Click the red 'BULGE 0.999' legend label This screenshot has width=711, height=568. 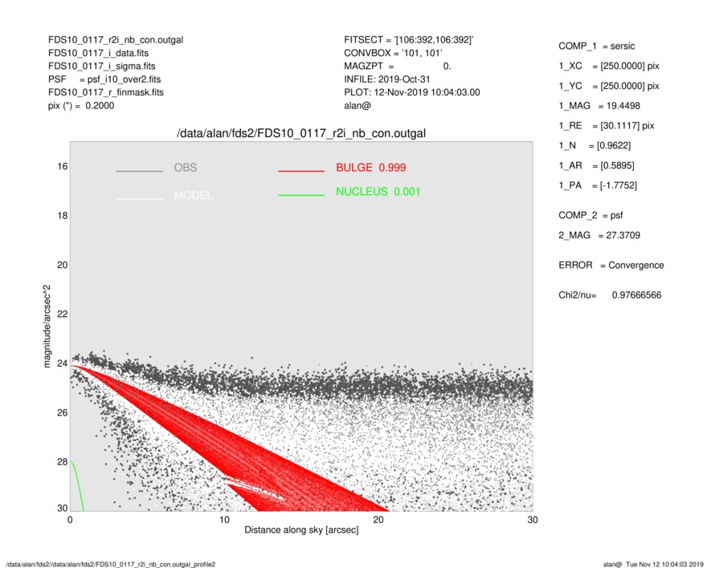coord(371,168)
